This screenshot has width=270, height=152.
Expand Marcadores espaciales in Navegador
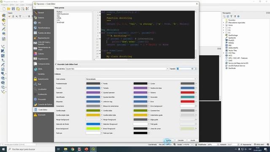click(224, 22)
